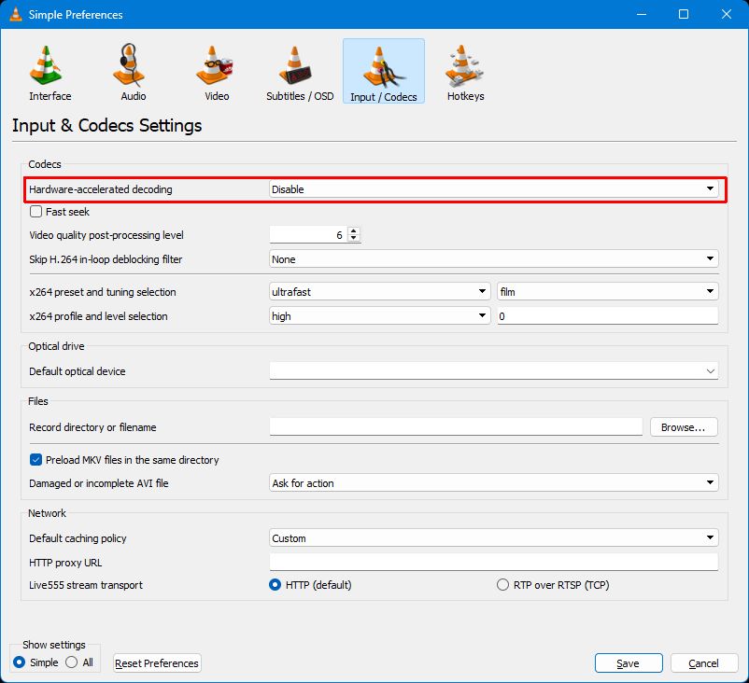Choose Simple show settings option
749x683 pixels.
pos(19,662)
